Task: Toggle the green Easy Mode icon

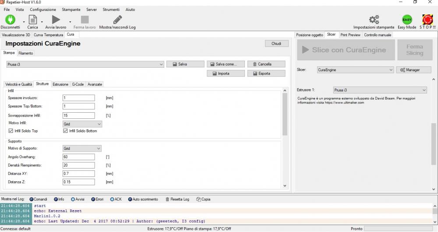Action: (x=407, y=20)
